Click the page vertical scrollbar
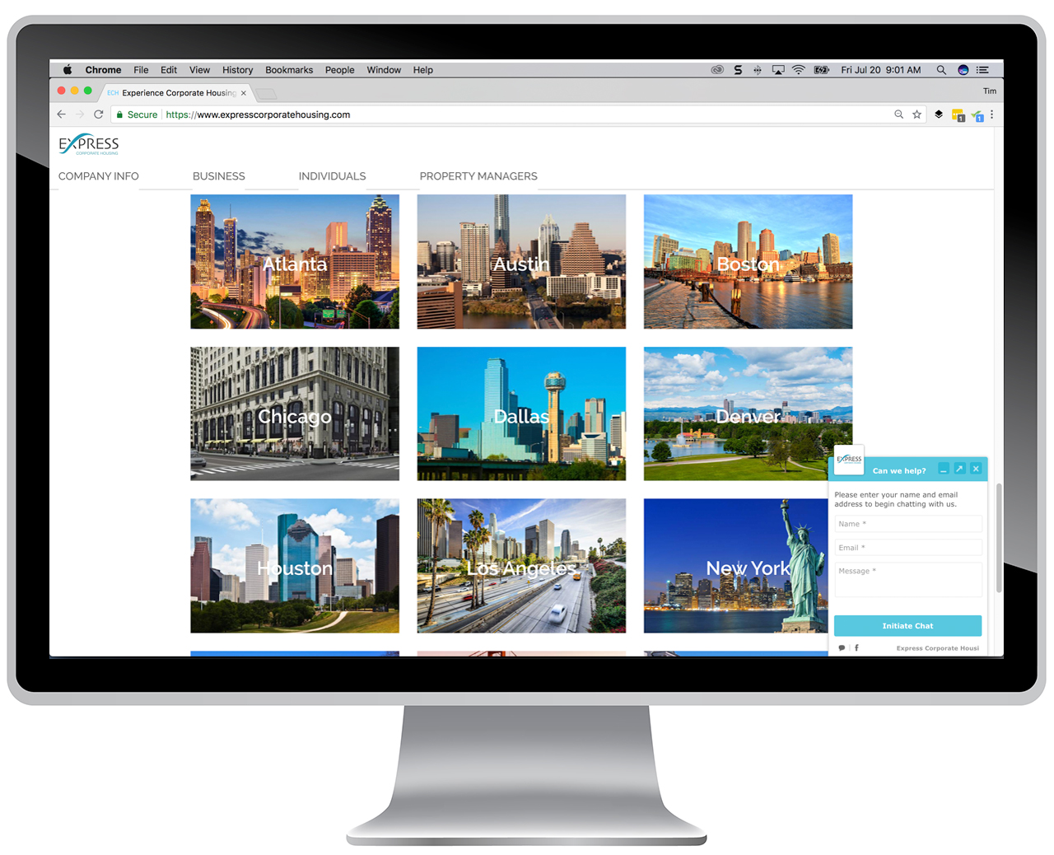This screenshot has height=855, width=1054. pos(999,538)
